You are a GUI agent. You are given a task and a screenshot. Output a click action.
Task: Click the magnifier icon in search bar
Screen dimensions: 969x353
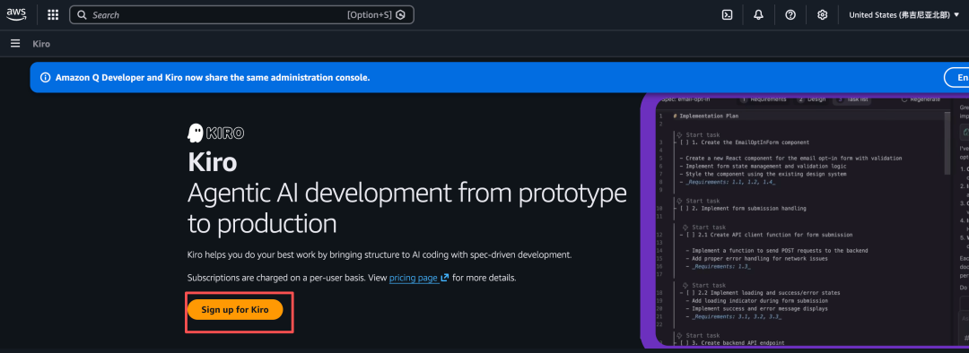click(82, 15)
